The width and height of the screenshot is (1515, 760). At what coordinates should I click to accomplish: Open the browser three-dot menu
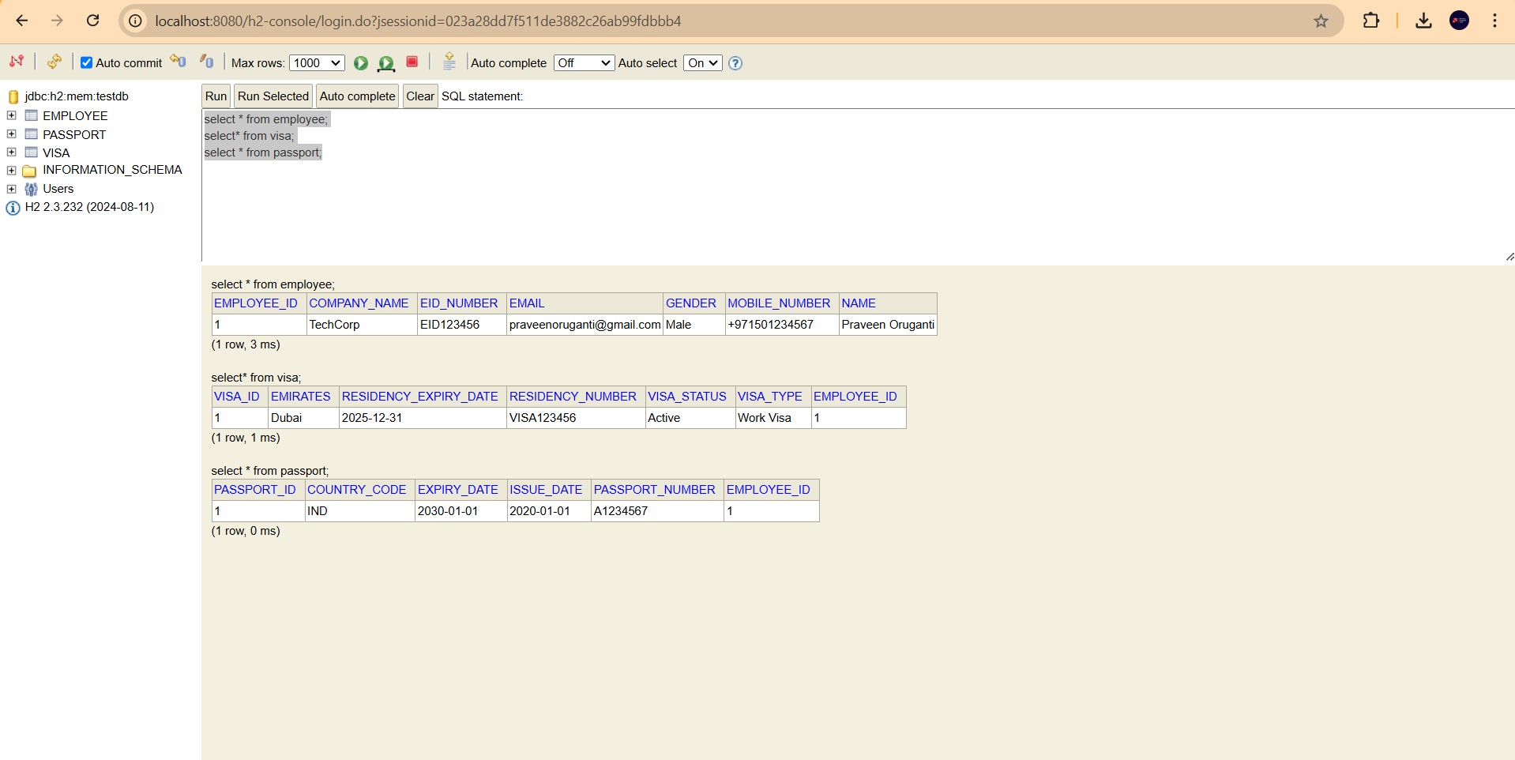point(1494,21)
